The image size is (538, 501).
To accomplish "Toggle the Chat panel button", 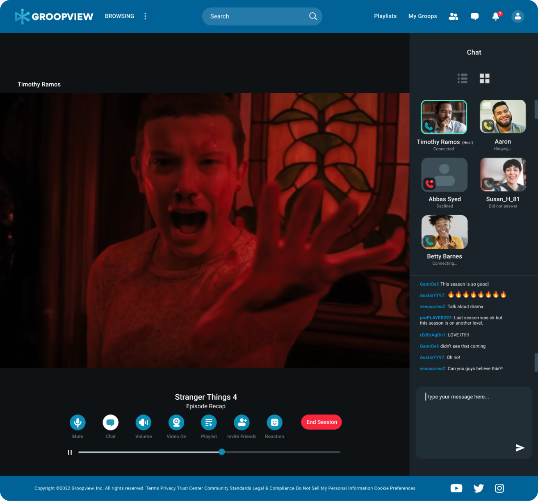I will click(x=110, y=422).
